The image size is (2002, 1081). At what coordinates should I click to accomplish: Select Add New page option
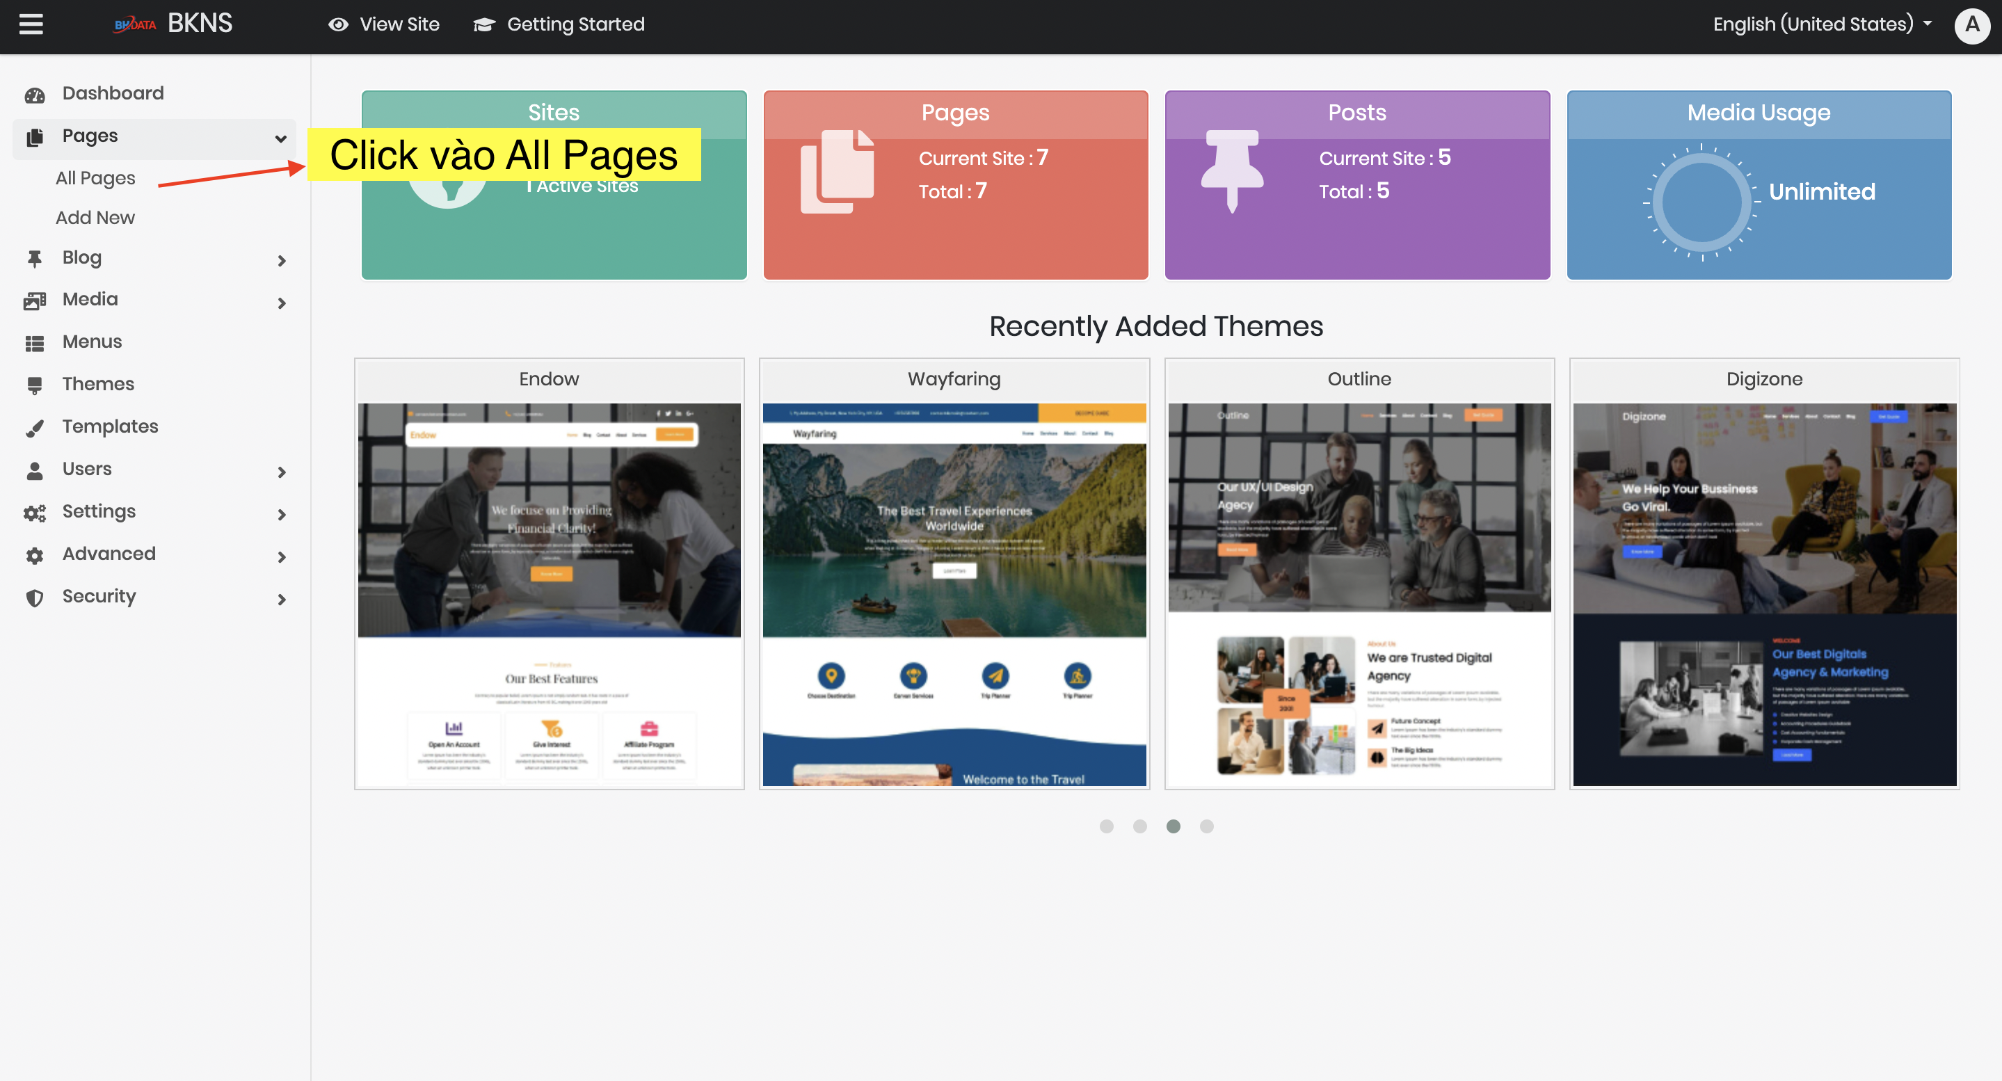coord(93,217)
